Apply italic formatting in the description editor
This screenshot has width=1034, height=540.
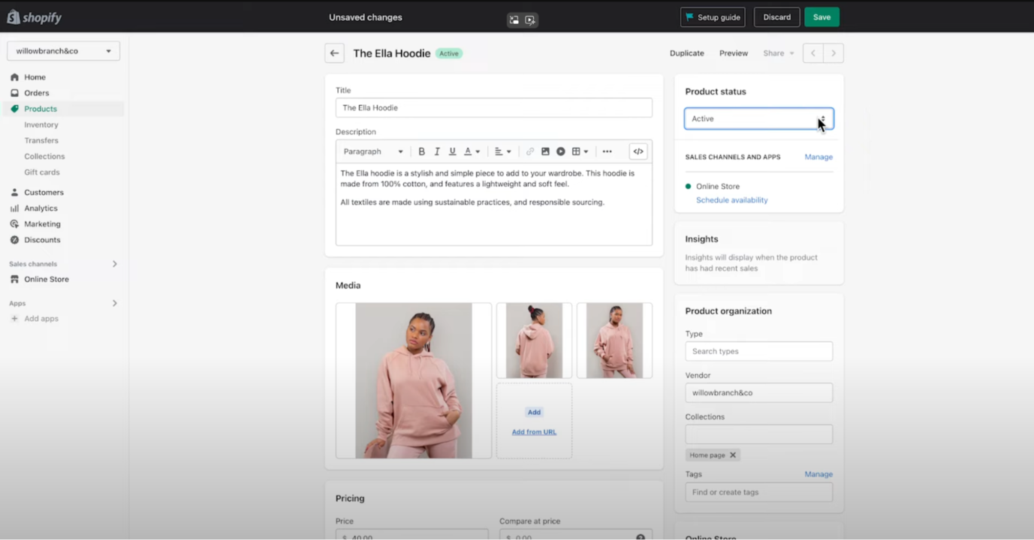pos(437,151)
